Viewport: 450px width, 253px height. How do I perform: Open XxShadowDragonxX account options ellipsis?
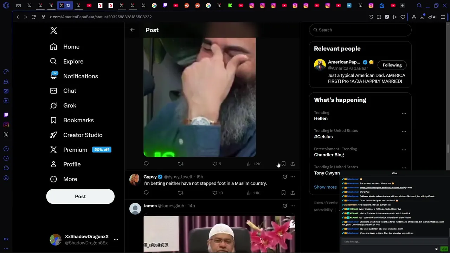tap(116, 240)
